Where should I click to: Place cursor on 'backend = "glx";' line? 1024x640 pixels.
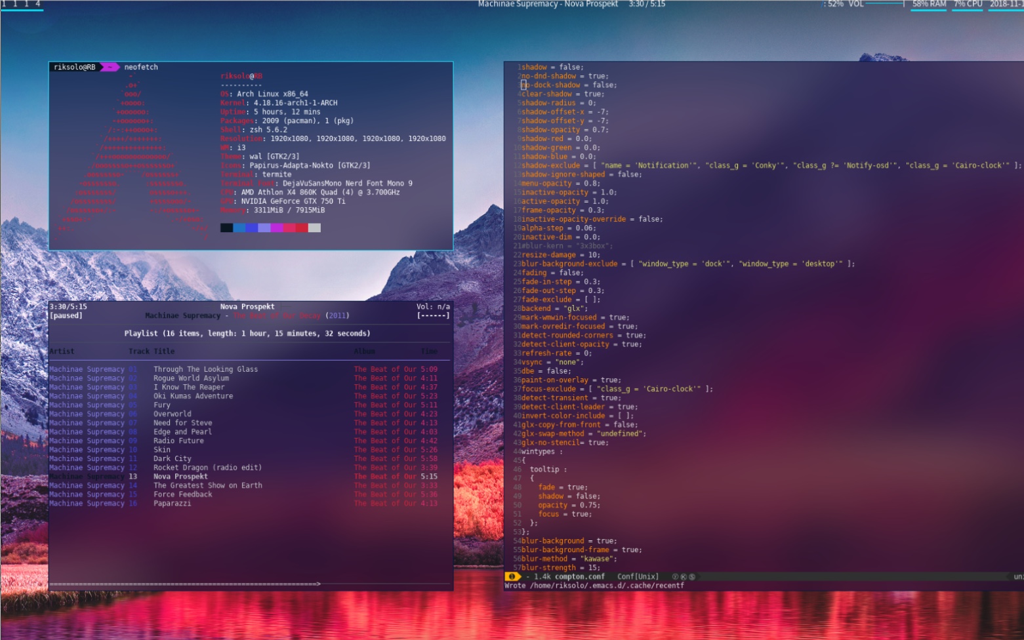click(554, 308)
